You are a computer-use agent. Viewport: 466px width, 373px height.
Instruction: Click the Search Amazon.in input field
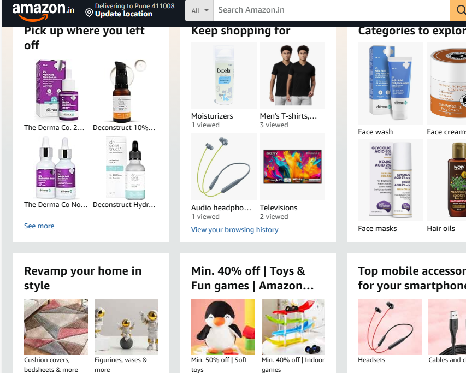click(332, 10)
